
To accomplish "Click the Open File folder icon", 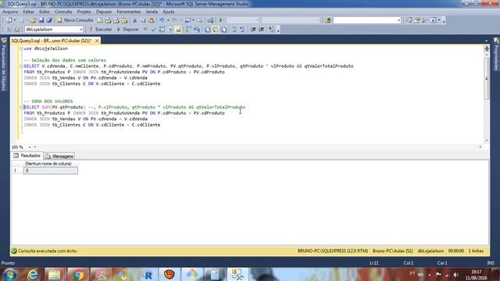I will click(x=33, y=20).
